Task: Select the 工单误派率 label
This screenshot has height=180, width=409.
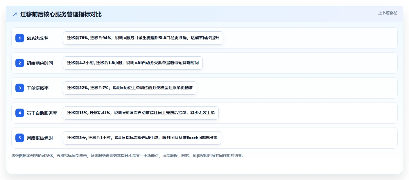Action: coord(38,88)
